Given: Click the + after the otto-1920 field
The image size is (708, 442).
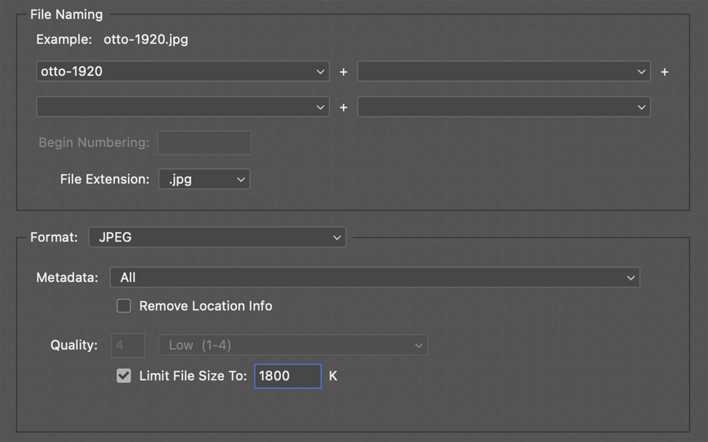Looking at the screenshot, I should tap(343, 72).
